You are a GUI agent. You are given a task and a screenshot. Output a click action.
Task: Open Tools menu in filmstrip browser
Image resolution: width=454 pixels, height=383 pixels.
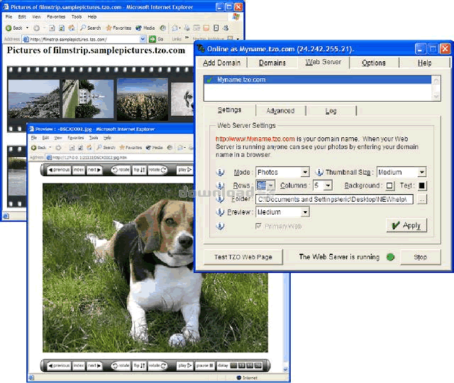tap(77, 17)
